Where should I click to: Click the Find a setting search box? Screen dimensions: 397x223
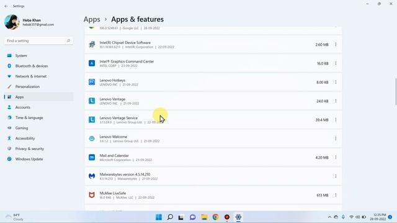pos(38,41)
